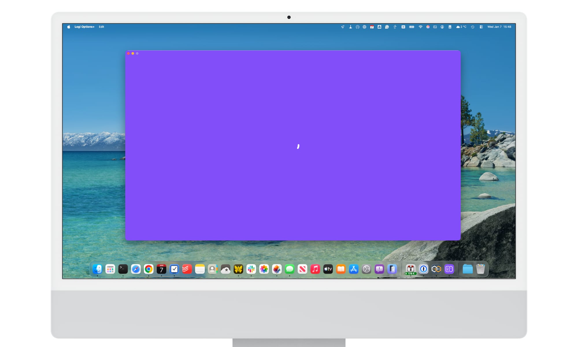Open the Wi-Fi status menu

pyautogui.click(x=420, y=27)
